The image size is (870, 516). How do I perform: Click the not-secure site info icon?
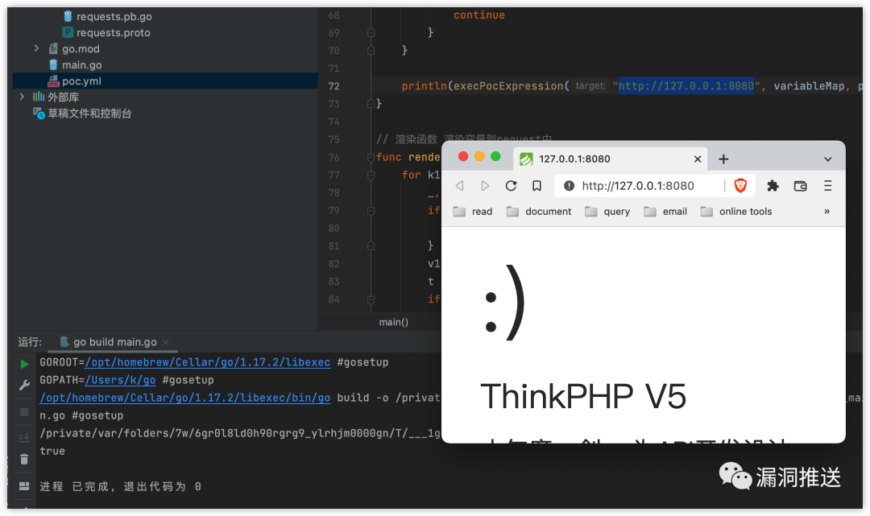[x=569, y=186]
